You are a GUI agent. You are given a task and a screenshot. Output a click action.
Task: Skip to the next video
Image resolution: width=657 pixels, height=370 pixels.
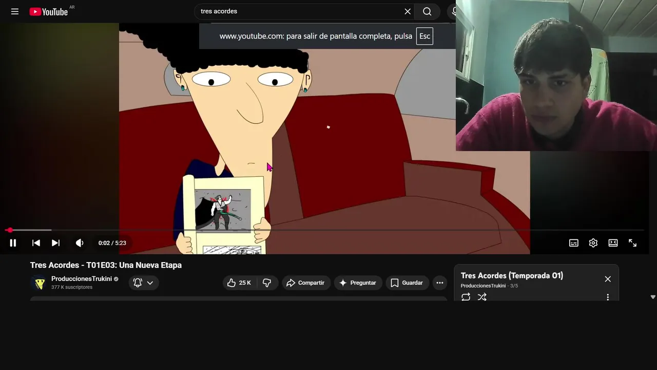coord(55,243)
